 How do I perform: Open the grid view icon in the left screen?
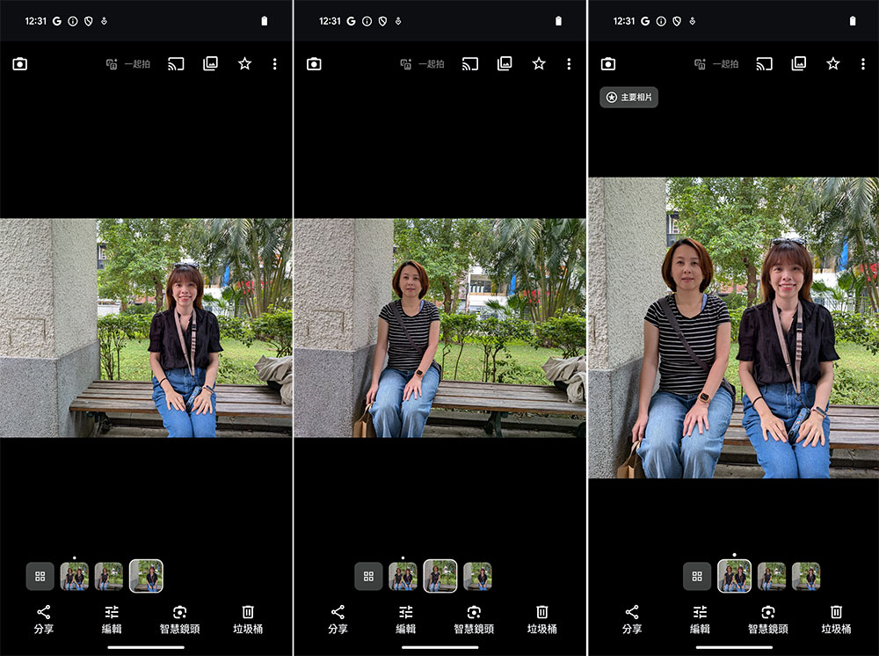click(40, 577)
